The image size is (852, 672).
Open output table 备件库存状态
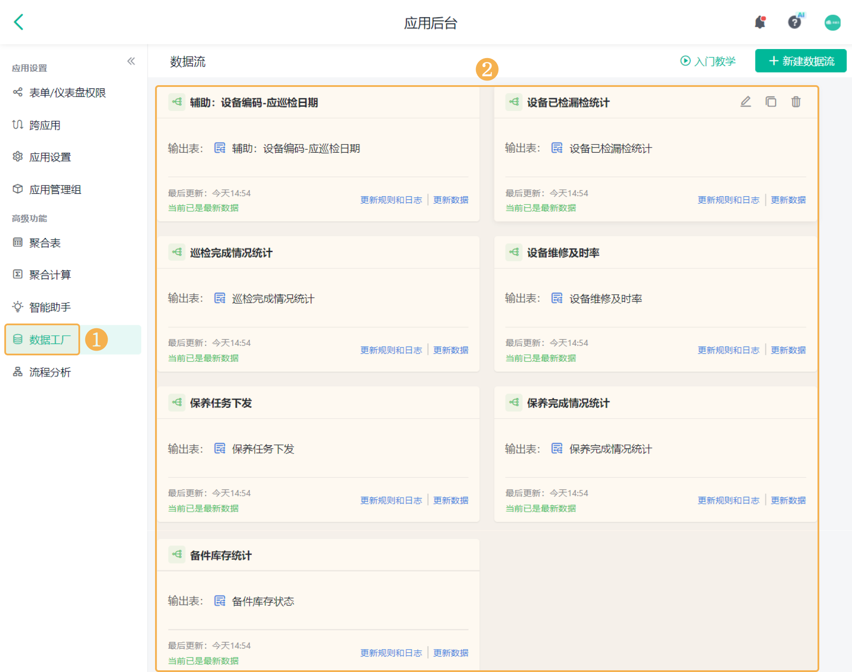[x=263, y=601]
